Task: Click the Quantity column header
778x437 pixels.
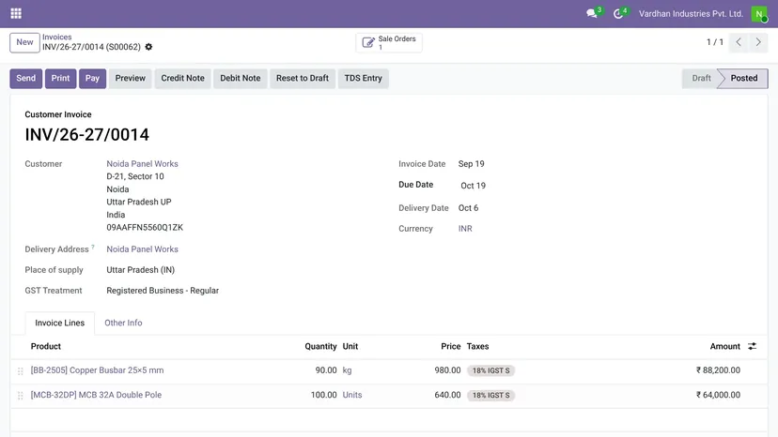Action: (320, 346)
